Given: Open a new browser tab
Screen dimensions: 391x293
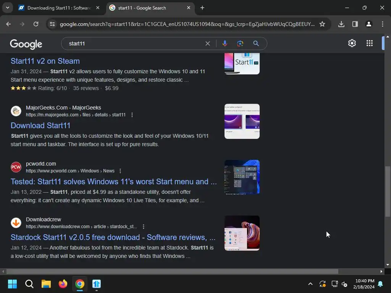Looking at the screenshot, I should click(202, 8).
